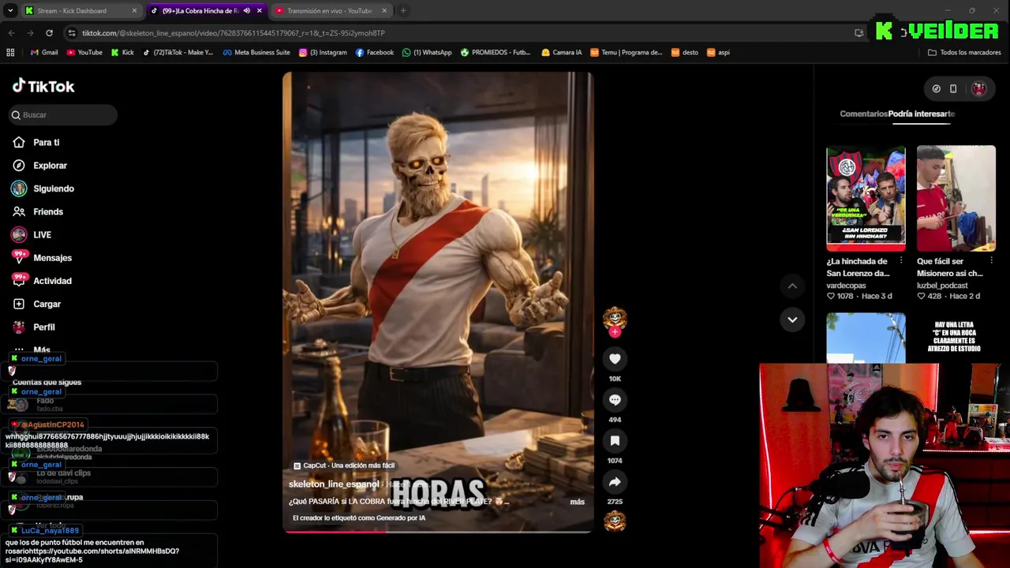
Task: Open Gmail bookmark
Action: (44, 53)
